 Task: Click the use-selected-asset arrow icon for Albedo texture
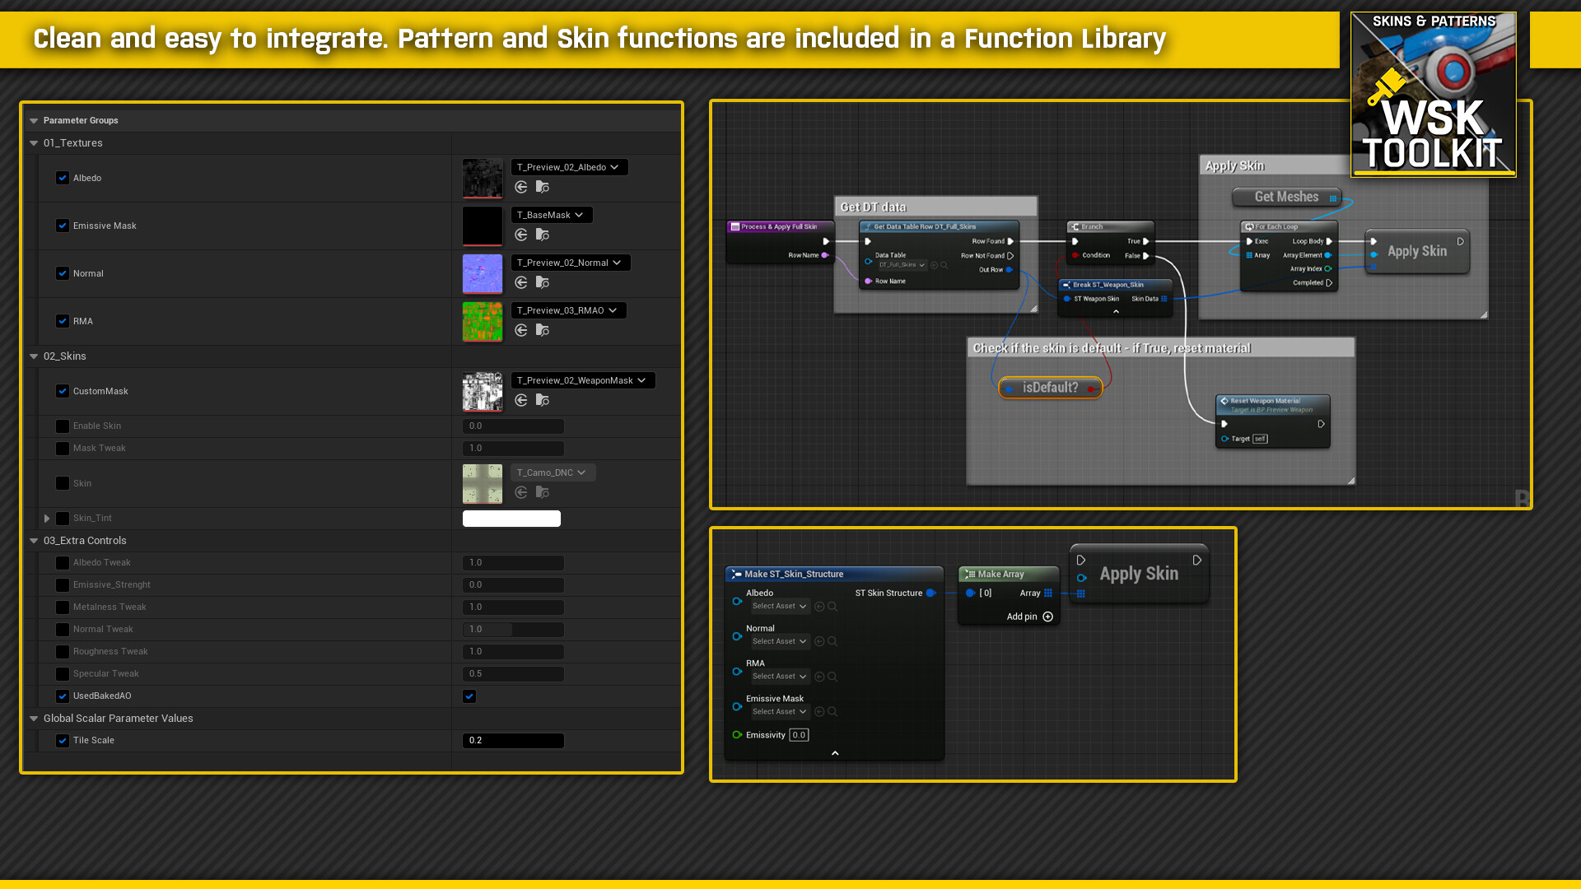coord(521,187)
